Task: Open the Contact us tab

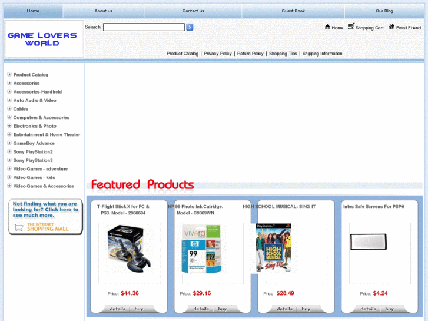Action: [193, 11]
